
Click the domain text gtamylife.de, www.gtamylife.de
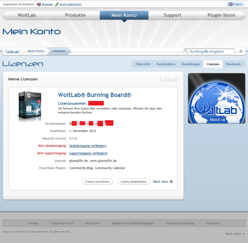click(93, 161)
